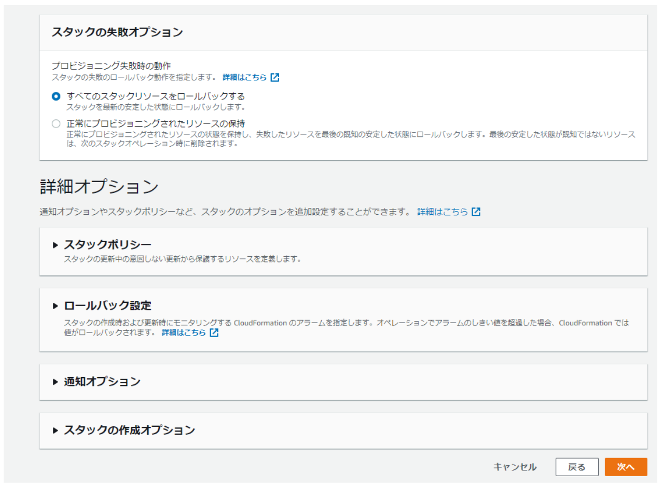Open 詳細はこちら link in ロールバック設定 description

click(184, 333)
